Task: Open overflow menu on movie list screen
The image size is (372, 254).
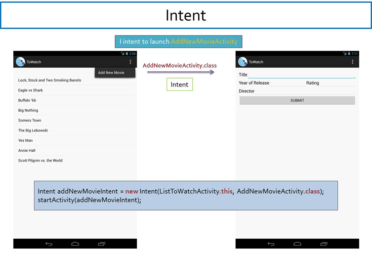Action: pyautogui.click(x=130, y=62)
